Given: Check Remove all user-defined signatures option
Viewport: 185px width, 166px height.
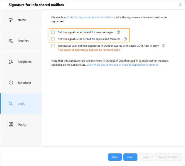Looking at the screenshot, I should [x=53, y=45].
